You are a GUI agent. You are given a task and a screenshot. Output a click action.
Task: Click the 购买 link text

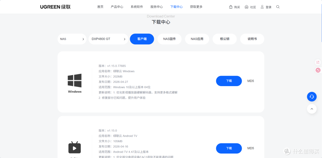(237, 7)
